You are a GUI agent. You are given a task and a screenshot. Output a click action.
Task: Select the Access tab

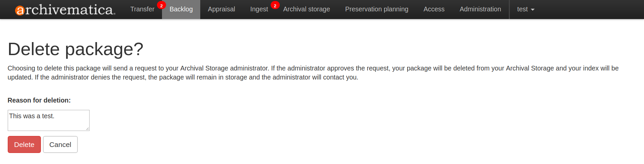434,9
